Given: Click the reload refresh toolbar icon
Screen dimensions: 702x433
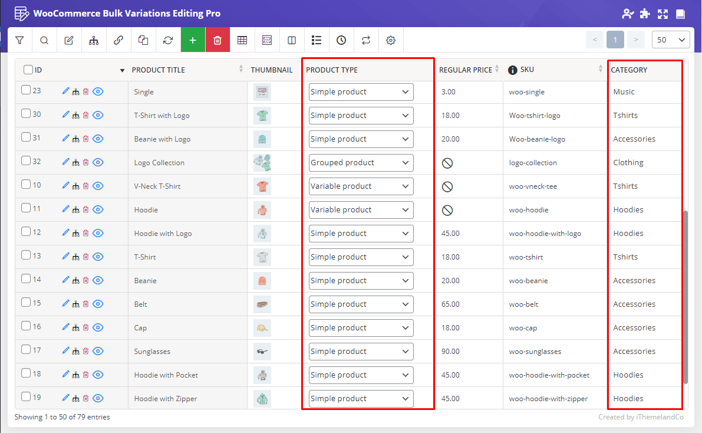Looking at the screenshot, I should point(168,40).
